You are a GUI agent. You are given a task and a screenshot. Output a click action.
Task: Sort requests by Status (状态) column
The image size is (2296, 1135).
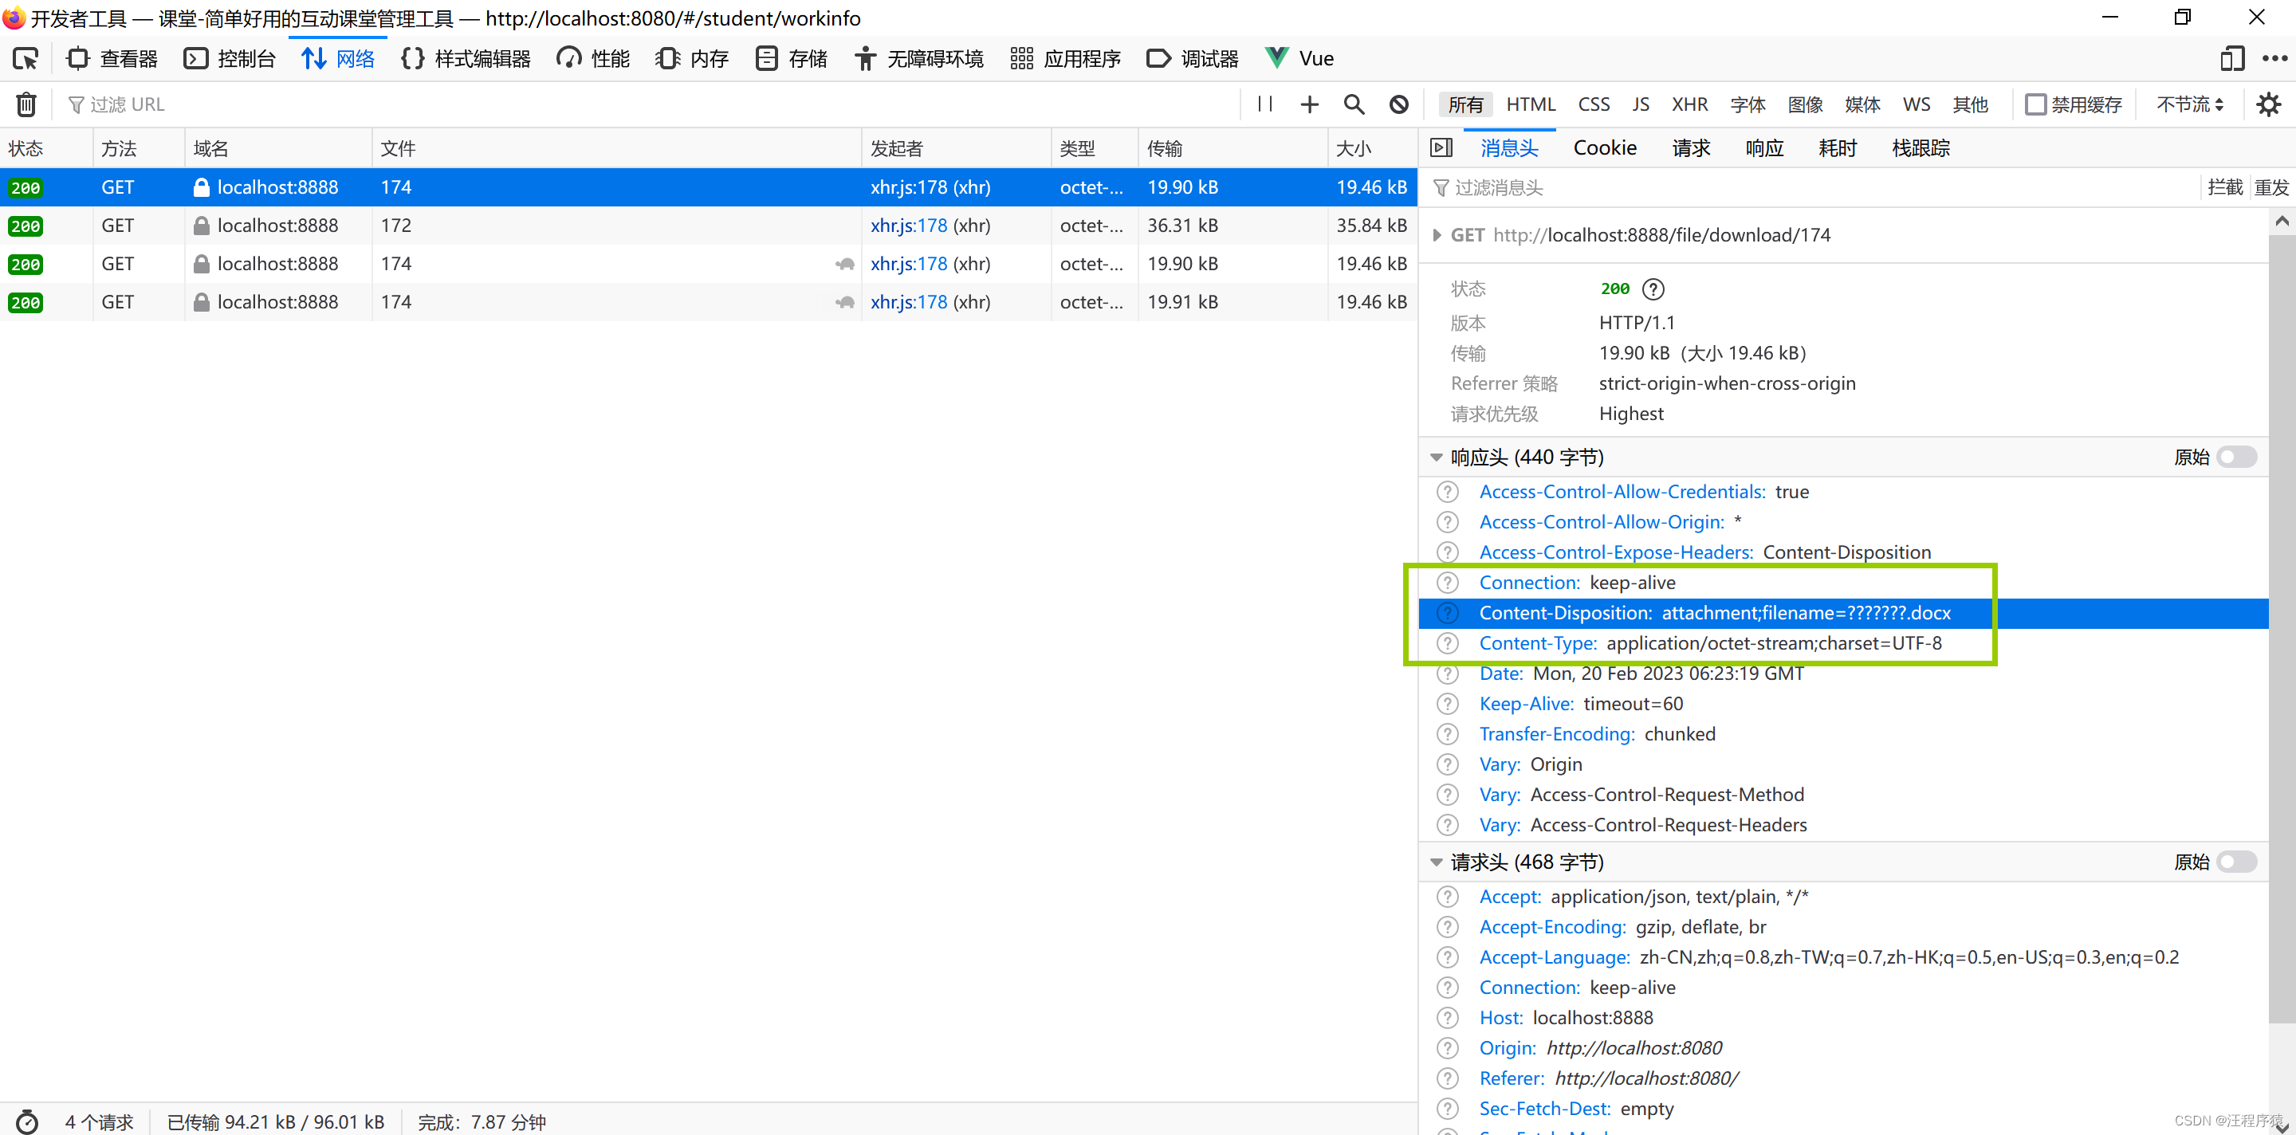pos(46,148)
